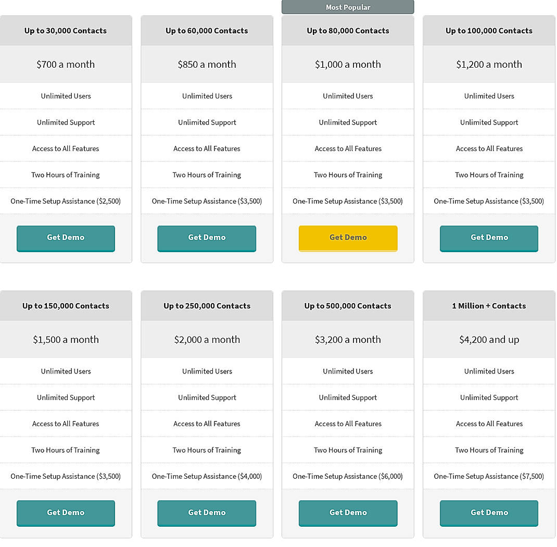Click Get Demo for 1 Million + Contacts plan

pos(489,513)
